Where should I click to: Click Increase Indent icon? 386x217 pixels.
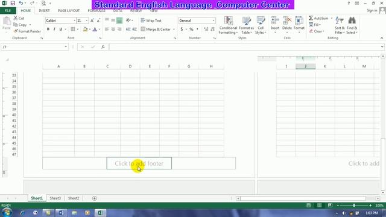pos(134,30)
